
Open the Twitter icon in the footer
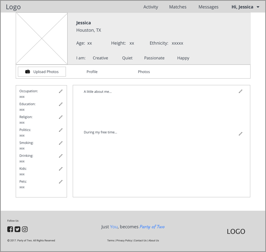click(17, 229)
